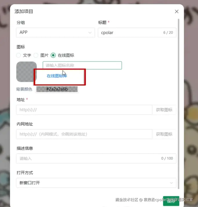
Task: Focus the icon name input field
Action: 82,65
